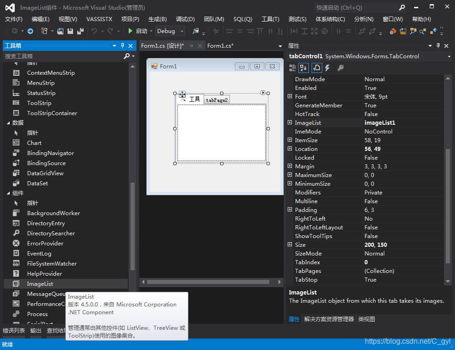Collapse the 组件 toolbox group
Screen dimensions: 455x350
(x=8, y=193)
